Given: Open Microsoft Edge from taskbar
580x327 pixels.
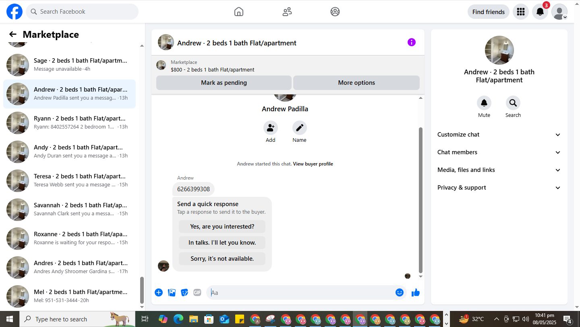Looking at the screenshot, I should click(178, 319).
